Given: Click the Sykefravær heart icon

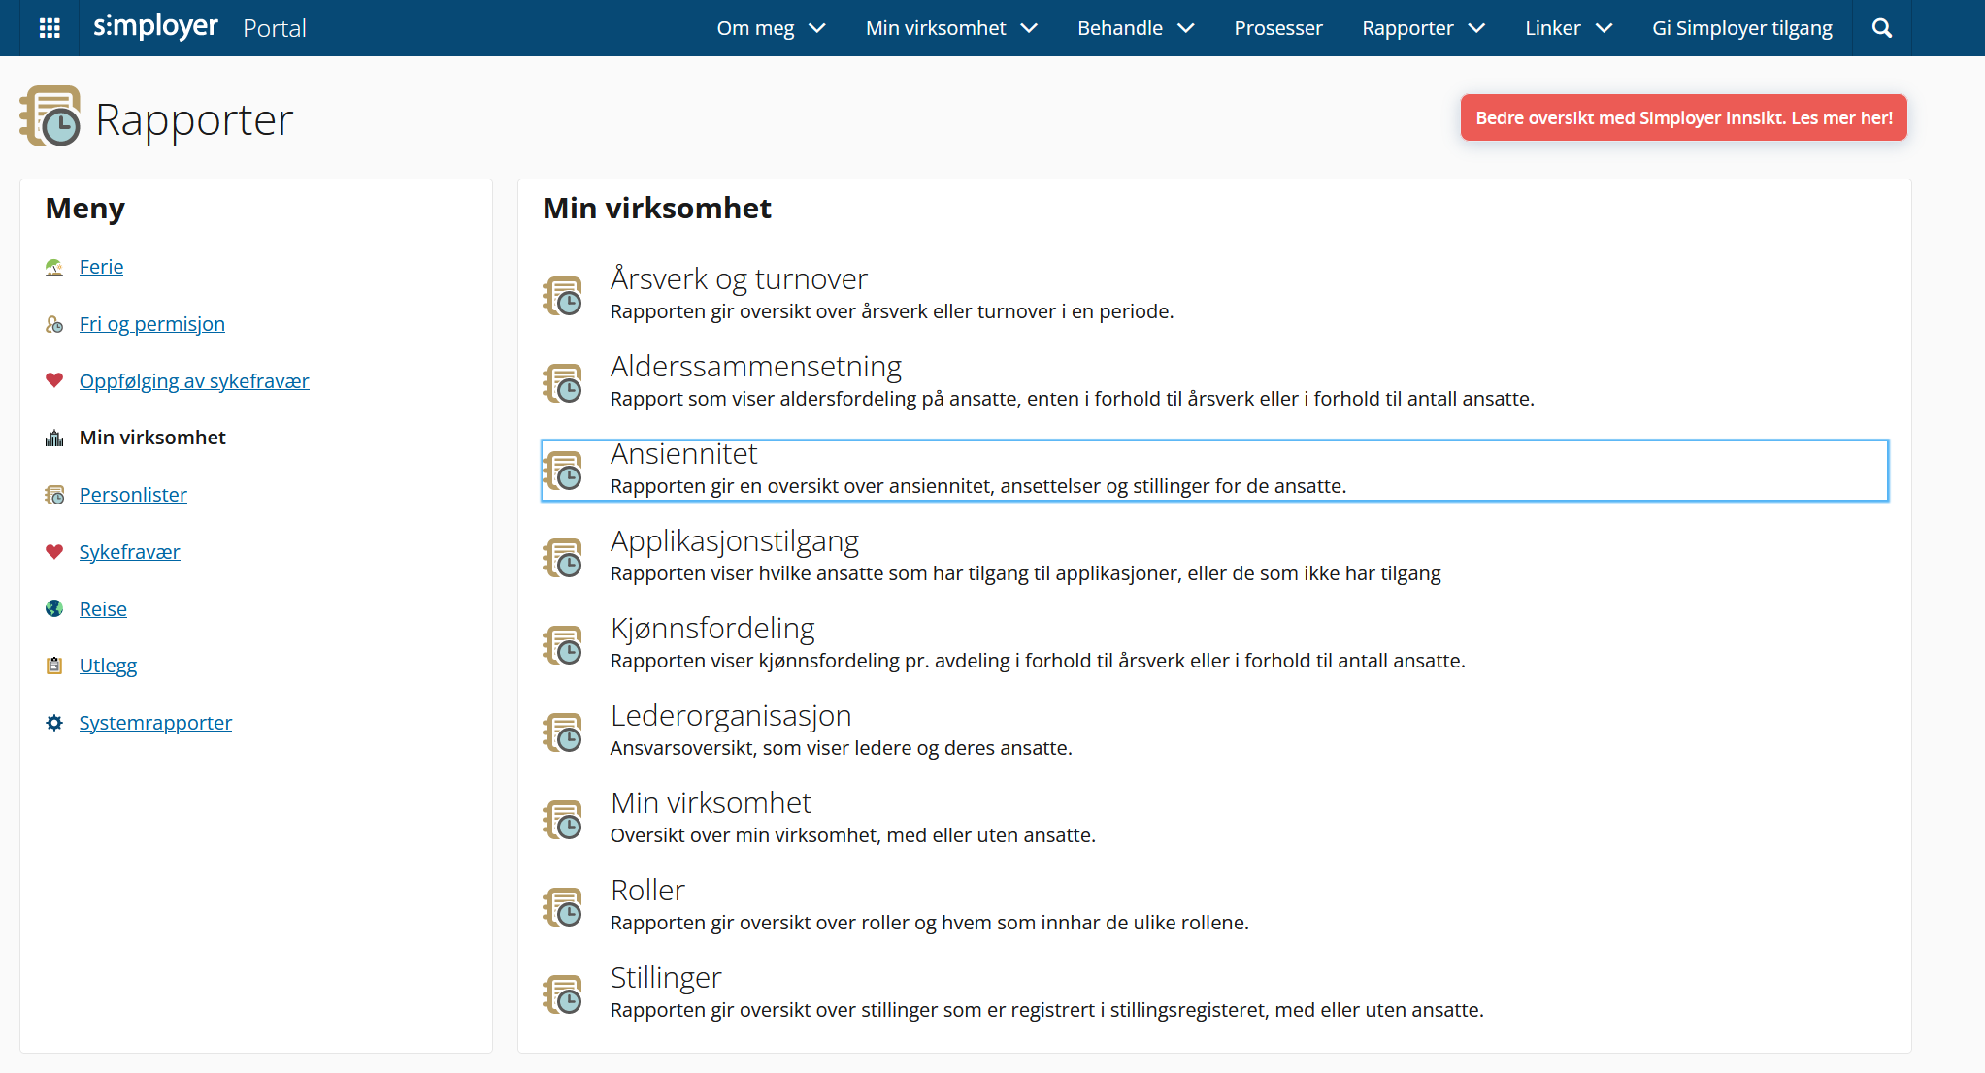Looking at the screenshot, I should pyautogui.click(x=54, y=552).
